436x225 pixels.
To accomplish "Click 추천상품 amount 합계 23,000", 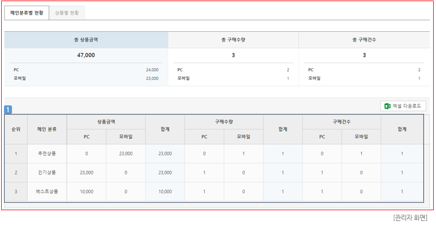I will [x=165, y=153].
